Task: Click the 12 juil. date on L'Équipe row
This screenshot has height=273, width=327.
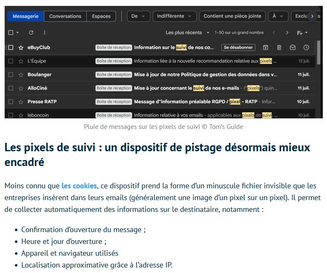Action: (x=304, y=61)
